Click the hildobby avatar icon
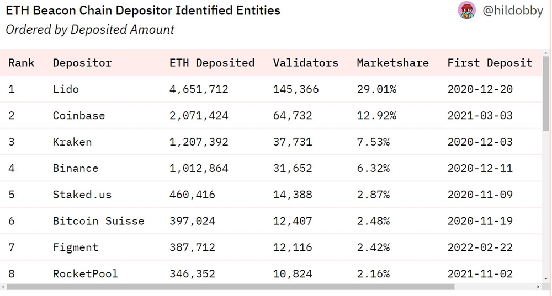 [x=467, y=10]
